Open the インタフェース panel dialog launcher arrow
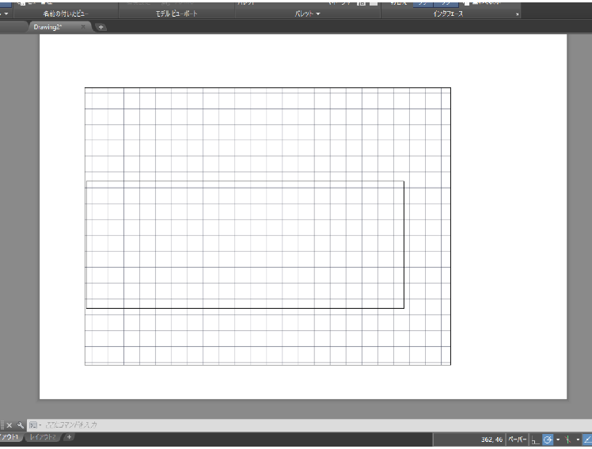The width and height of the screenshot is (592, 449). pos(518,15)
